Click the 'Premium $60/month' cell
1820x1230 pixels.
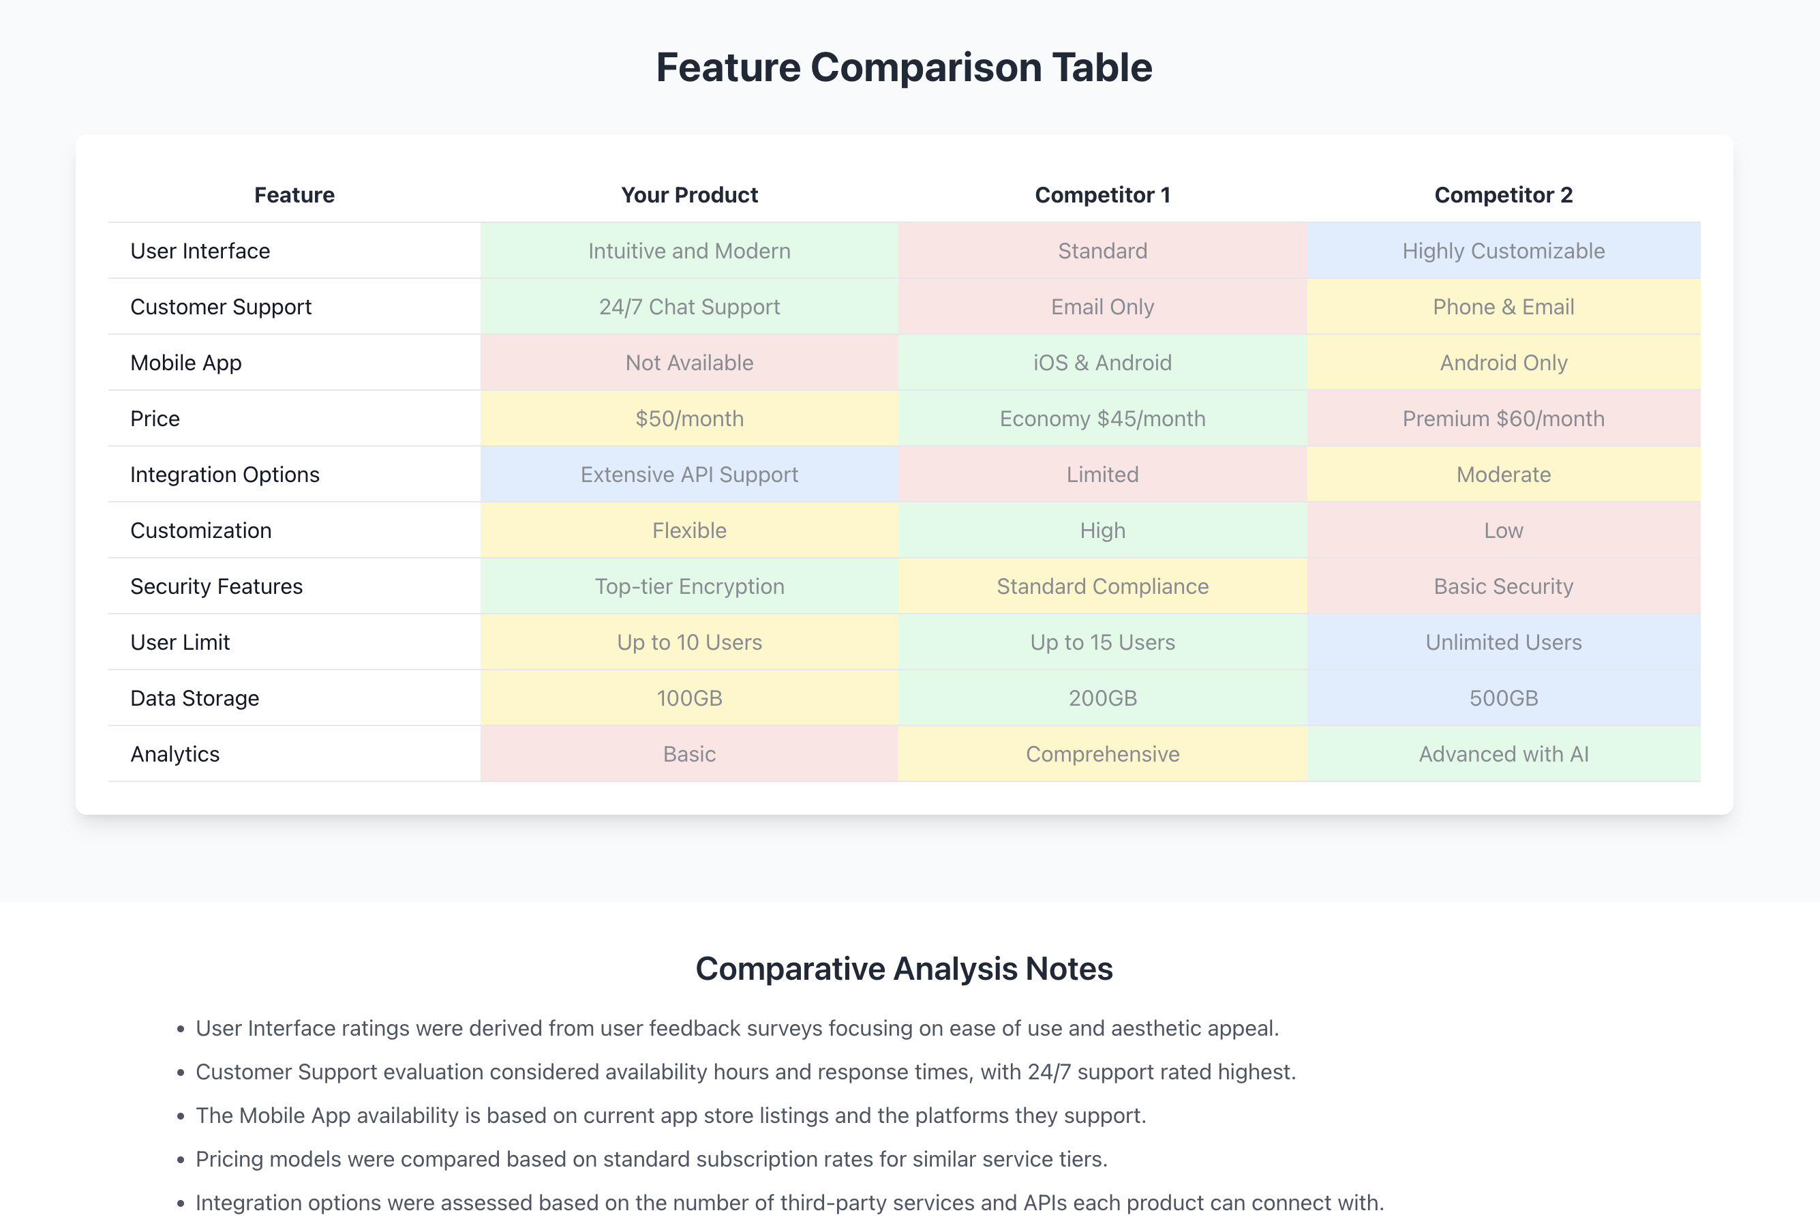pos(1503,419)
